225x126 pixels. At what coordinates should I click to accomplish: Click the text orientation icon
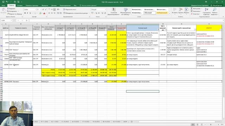tap(58, 9)
